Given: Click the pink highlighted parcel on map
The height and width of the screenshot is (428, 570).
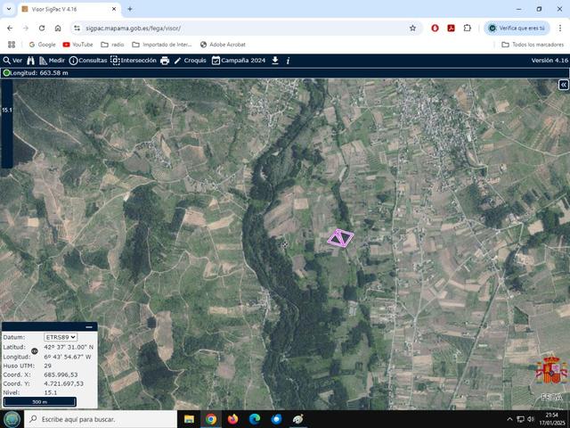Looking at the screenshot, I should click(339, 237).
